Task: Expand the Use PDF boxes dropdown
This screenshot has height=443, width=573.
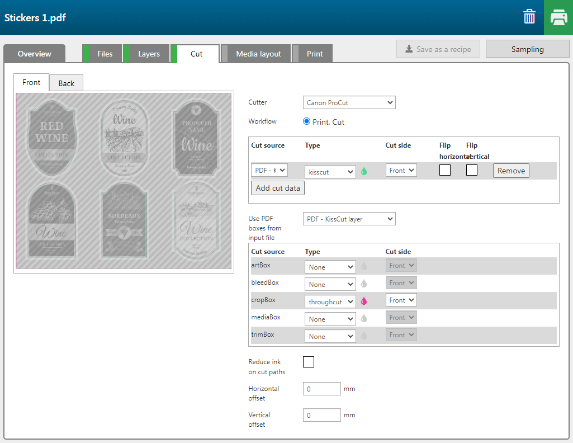Action: pos(349,219)
